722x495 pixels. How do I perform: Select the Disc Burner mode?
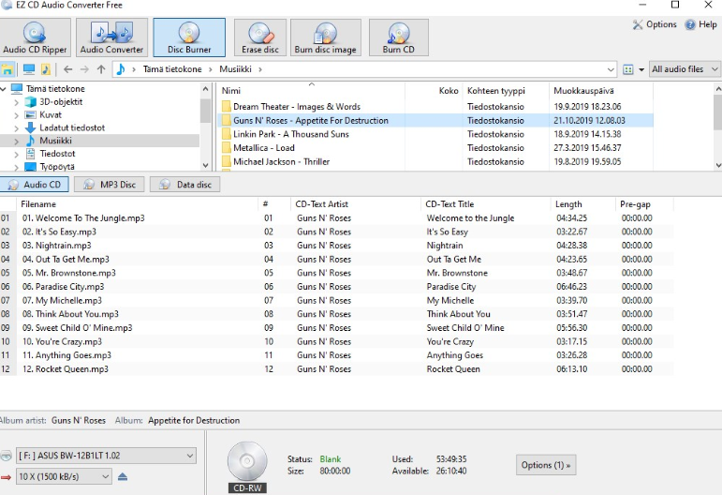(x=189, y=37)
